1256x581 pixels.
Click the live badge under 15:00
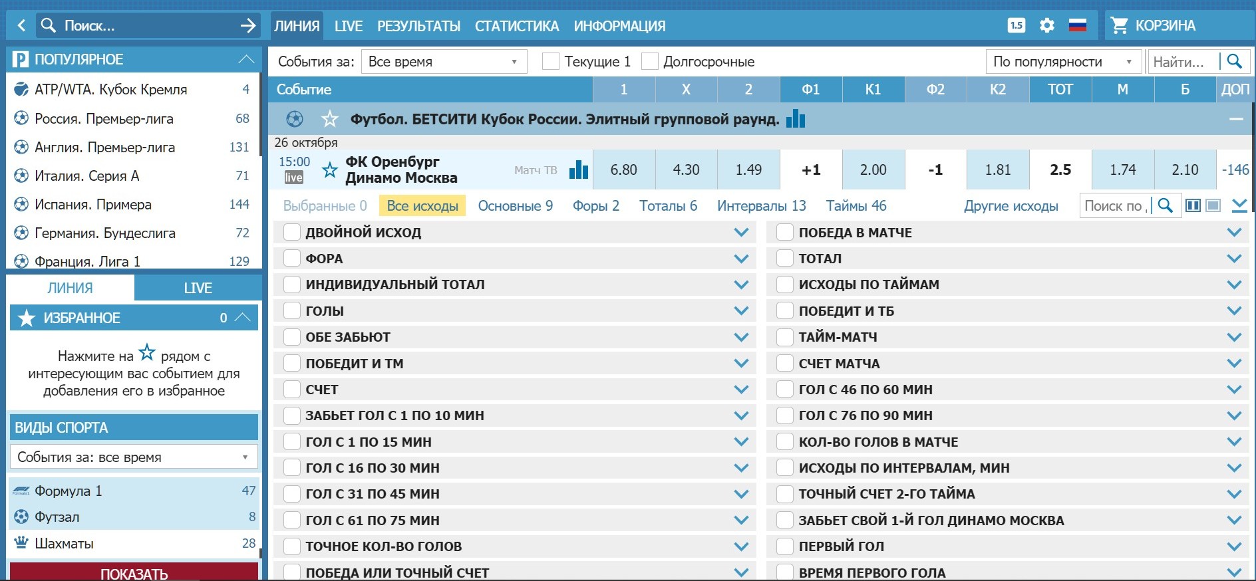pos(293,177)
